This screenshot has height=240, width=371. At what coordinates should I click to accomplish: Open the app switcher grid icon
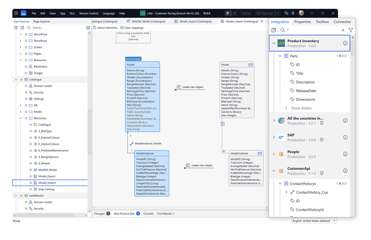(16, 13)
